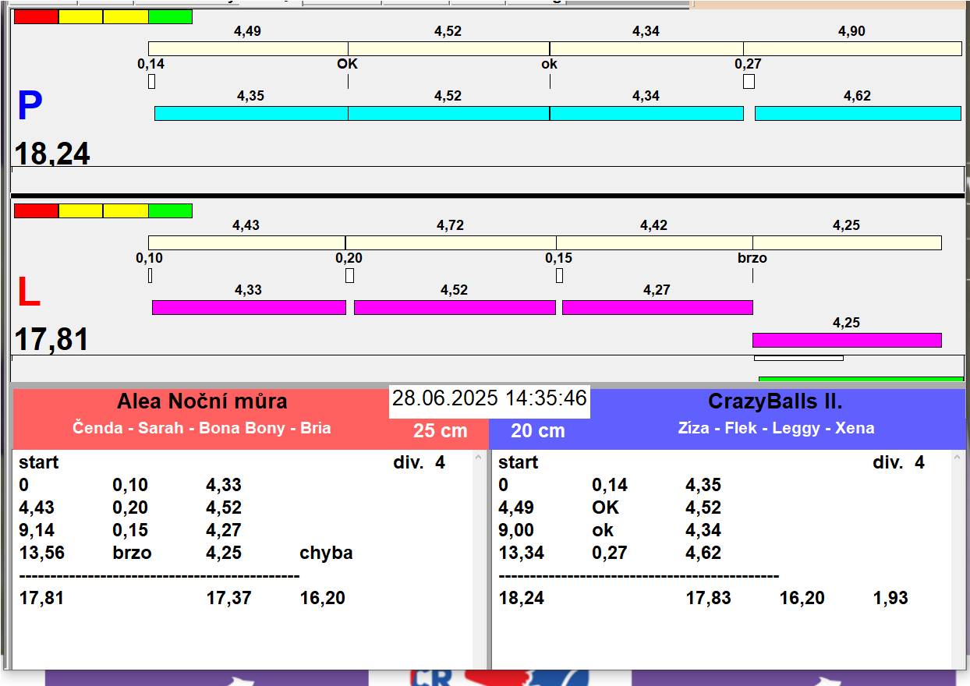The height and width of the screenshot is (686, 970).
Task: Click the changeover marker under 0,27
Action: 749,81
